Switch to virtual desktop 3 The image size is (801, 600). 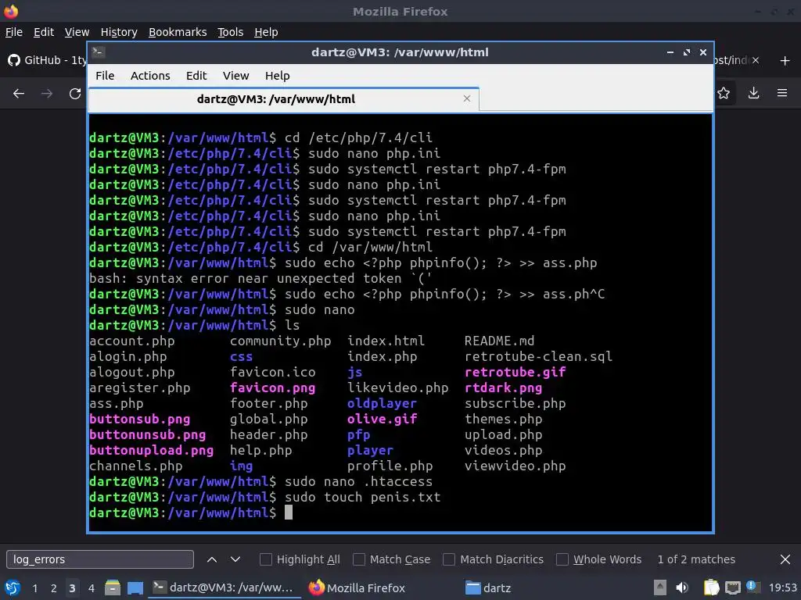click(72, 588)
